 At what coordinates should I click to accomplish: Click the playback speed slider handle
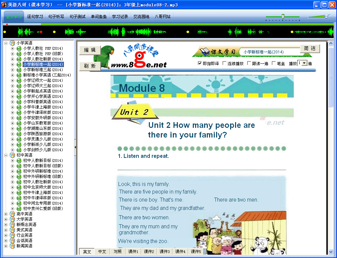(283, 16)
